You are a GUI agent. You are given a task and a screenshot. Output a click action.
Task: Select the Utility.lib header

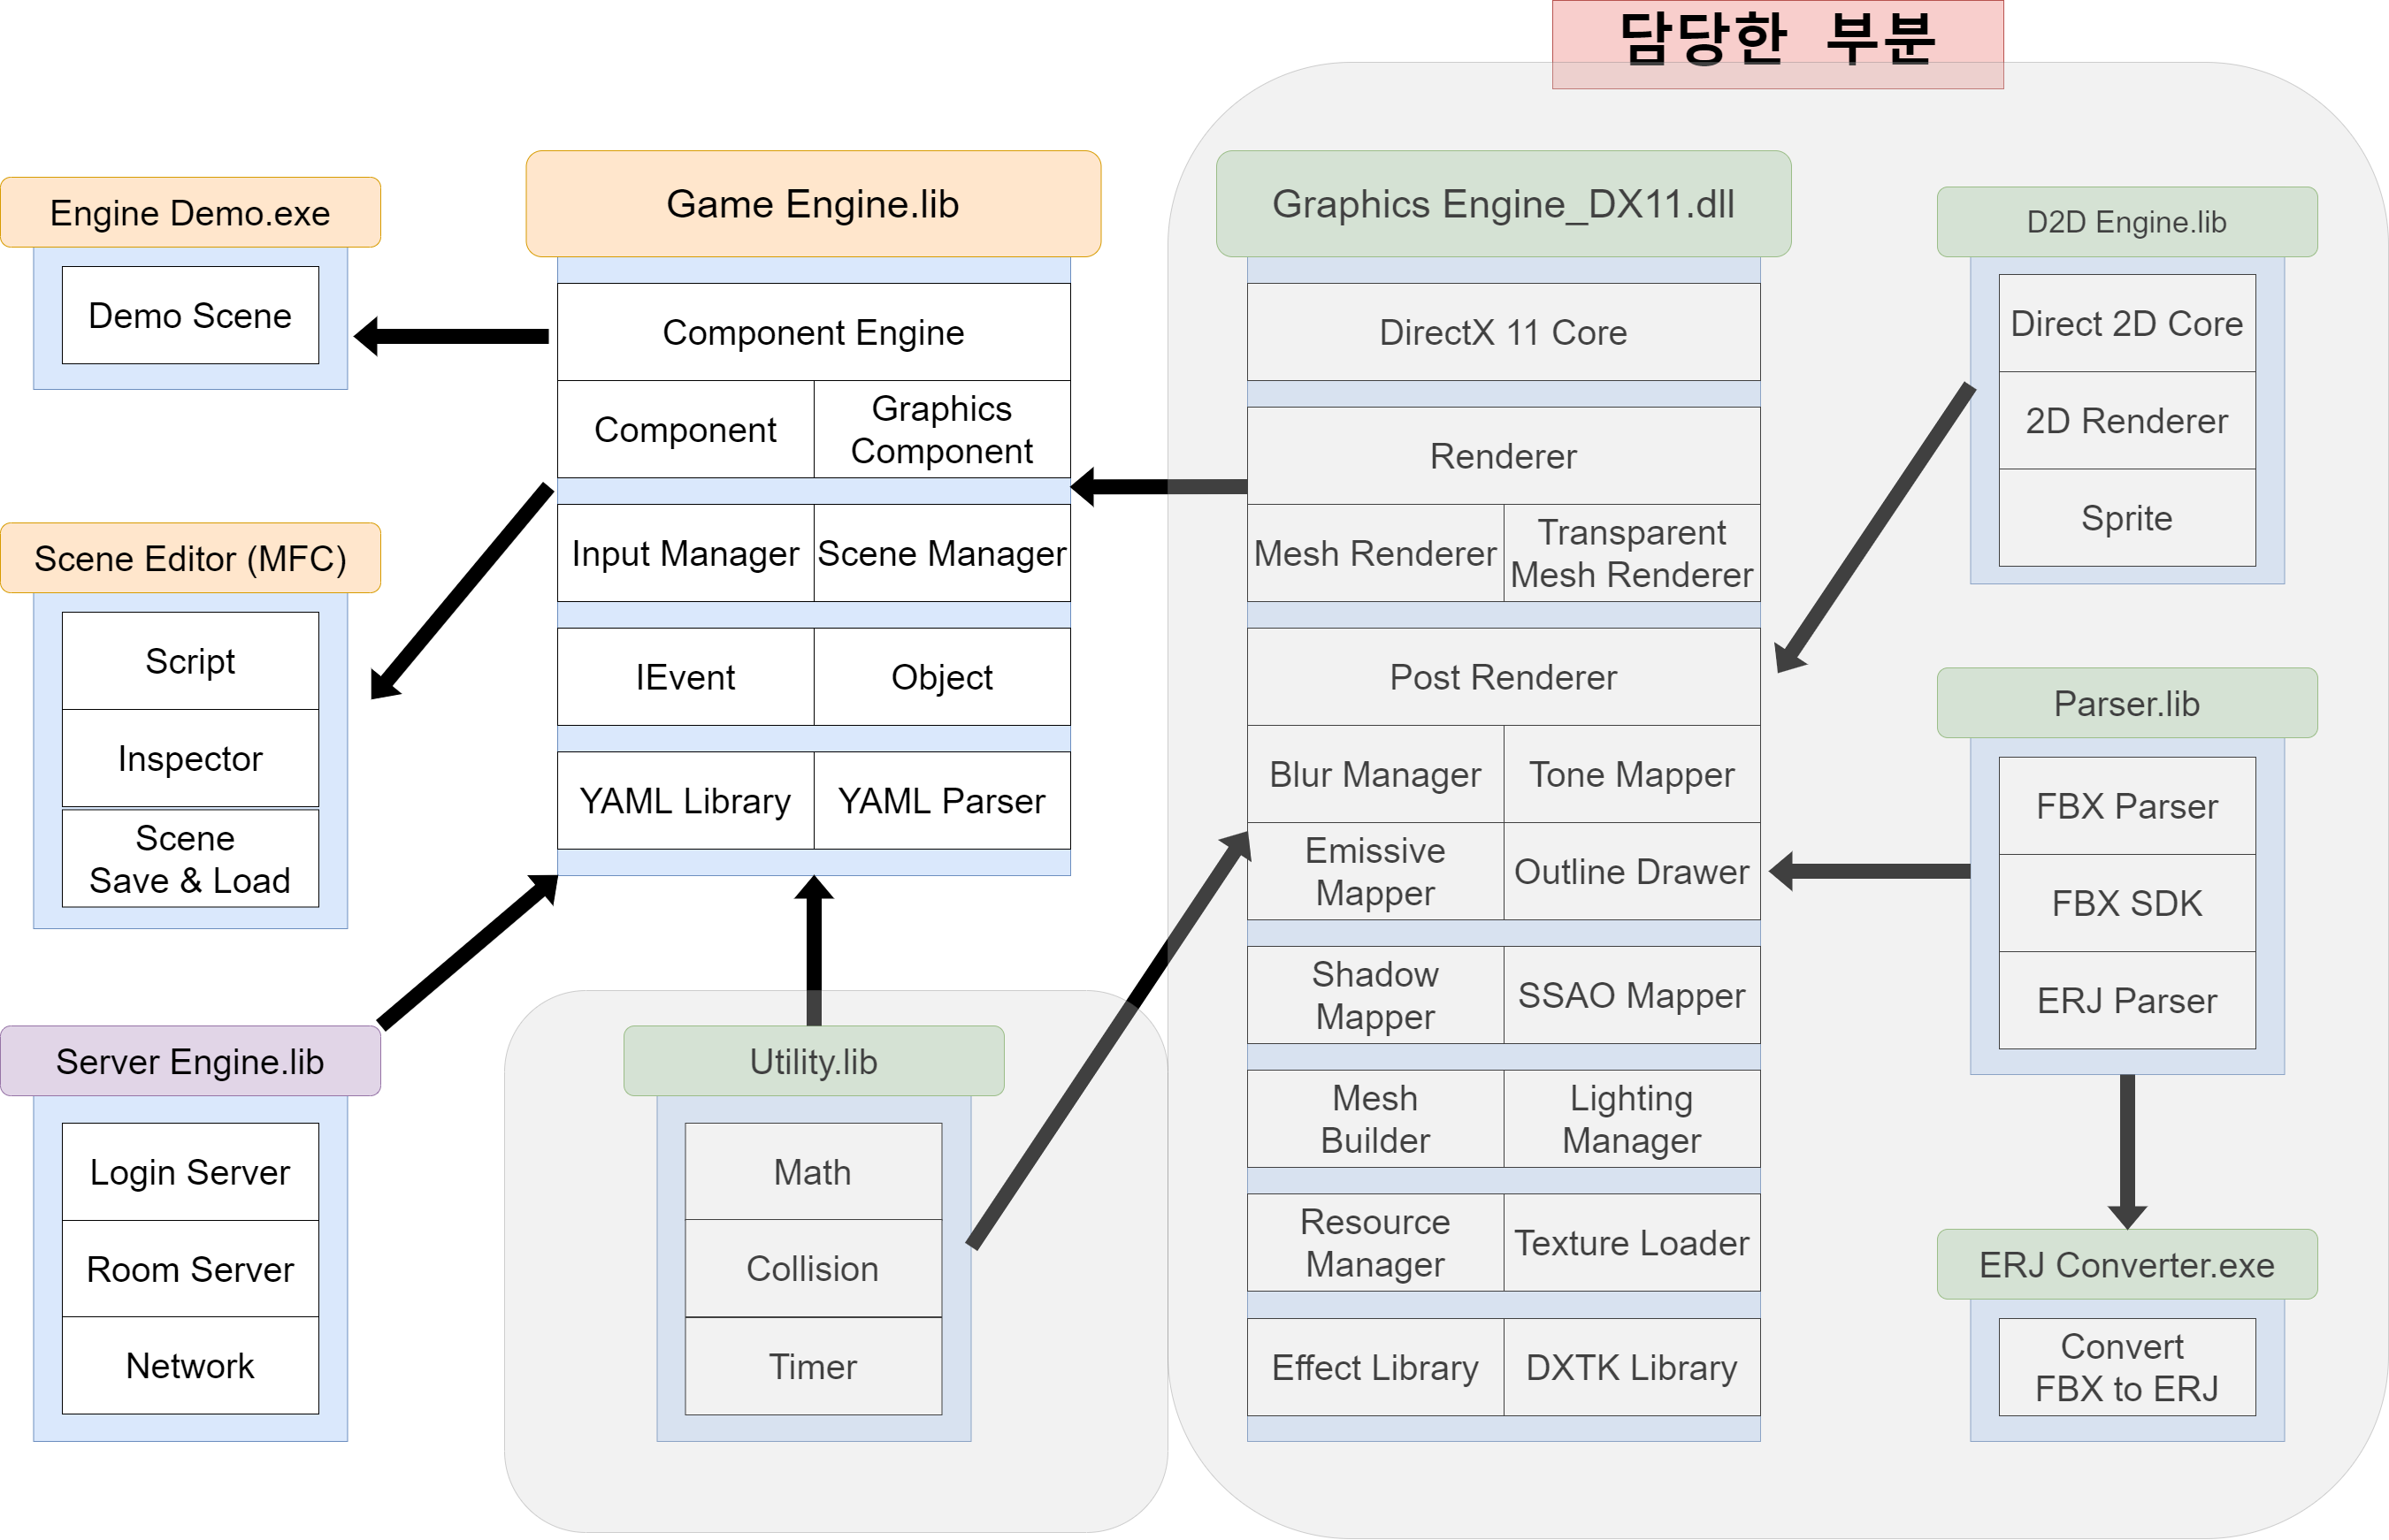tap(812, 1062)
